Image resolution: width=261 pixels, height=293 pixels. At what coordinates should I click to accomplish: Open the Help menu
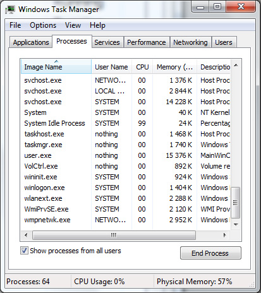(97, 25)
